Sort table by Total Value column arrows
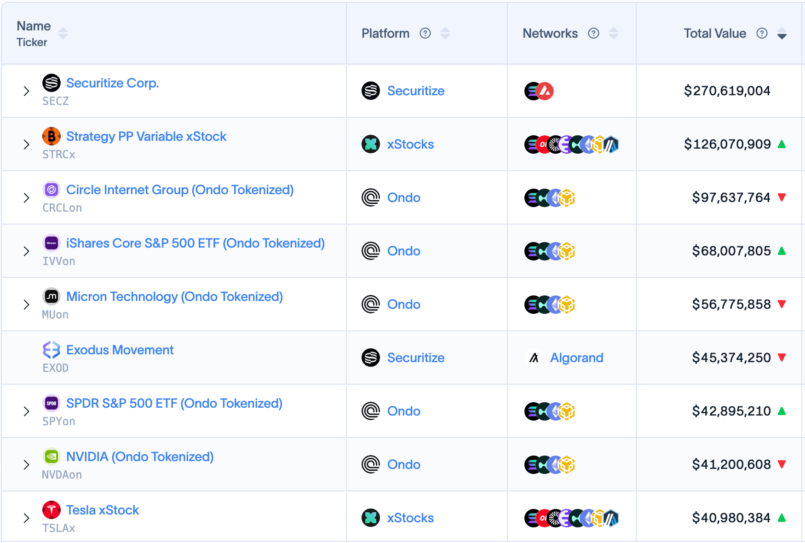This screenshot has height=543, width=805. point(782,33)
